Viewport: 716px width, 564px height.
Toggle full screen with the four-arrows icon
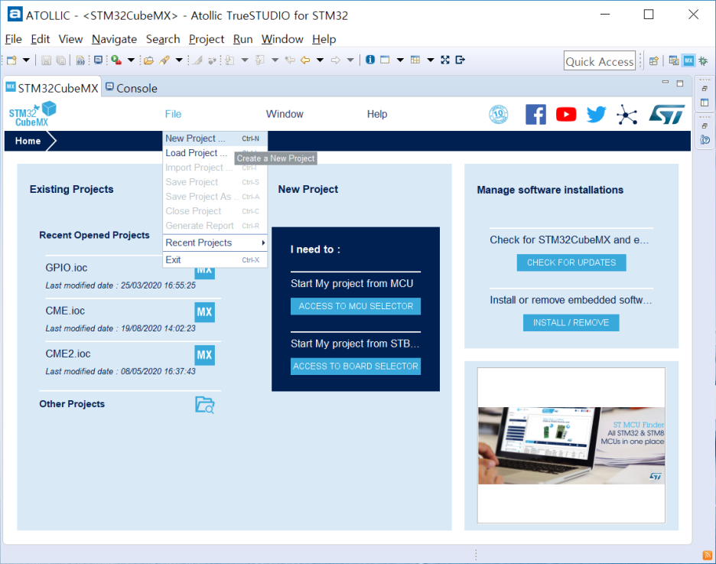coord(445,60)
